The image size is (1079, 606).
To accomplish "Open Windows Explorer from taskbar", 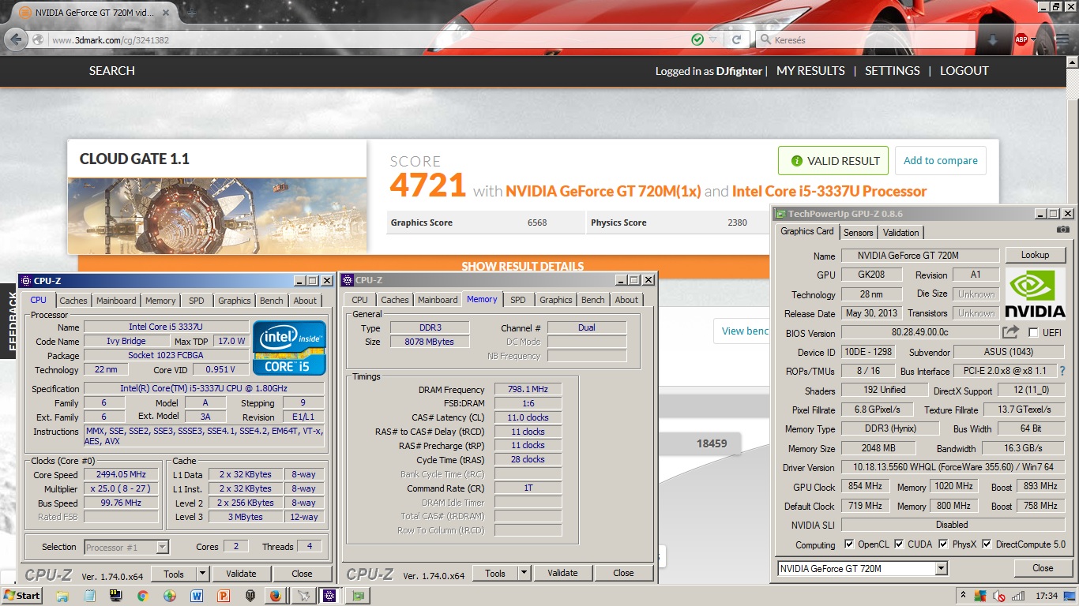I will 62,596.
